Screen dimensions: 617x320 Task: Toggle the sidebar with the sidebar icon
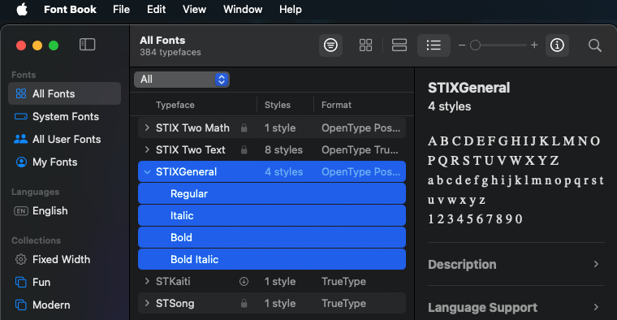click(88, 45)
